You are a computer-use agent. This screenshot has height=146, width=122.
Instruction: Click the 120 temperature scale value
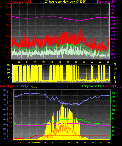(x=114, y=101)
